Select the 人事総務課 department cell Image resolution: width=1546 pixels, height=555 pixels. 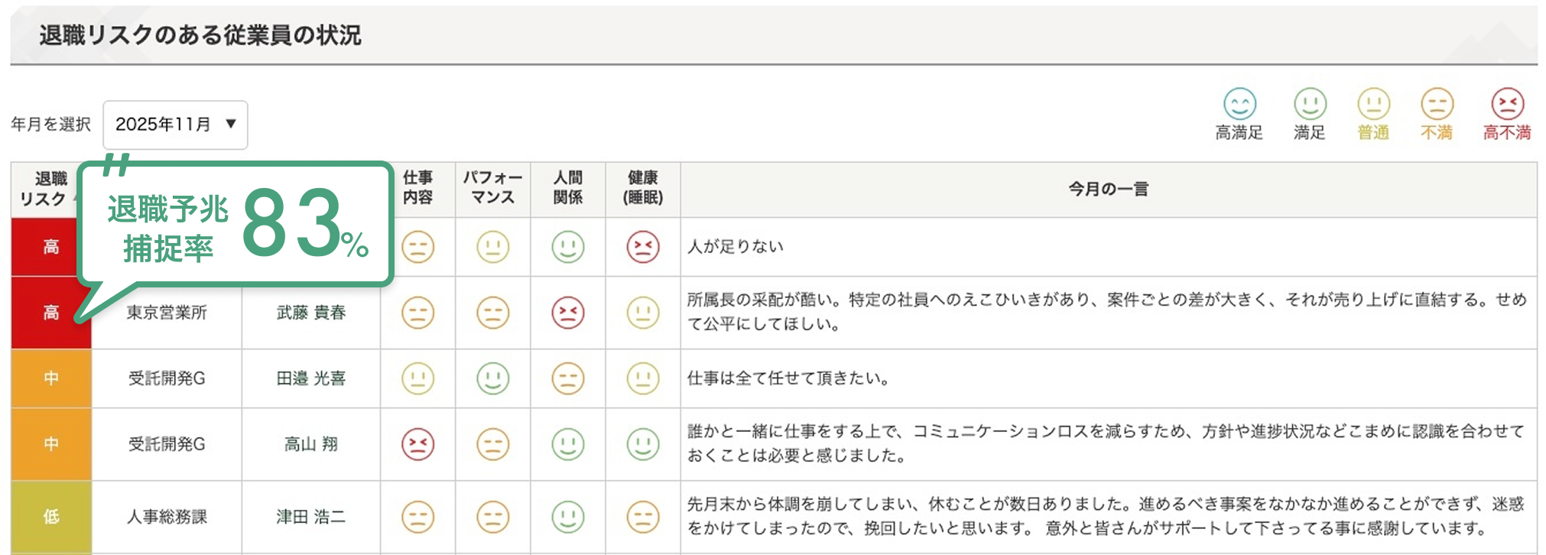pyautogui.click(x=167, y=517)
